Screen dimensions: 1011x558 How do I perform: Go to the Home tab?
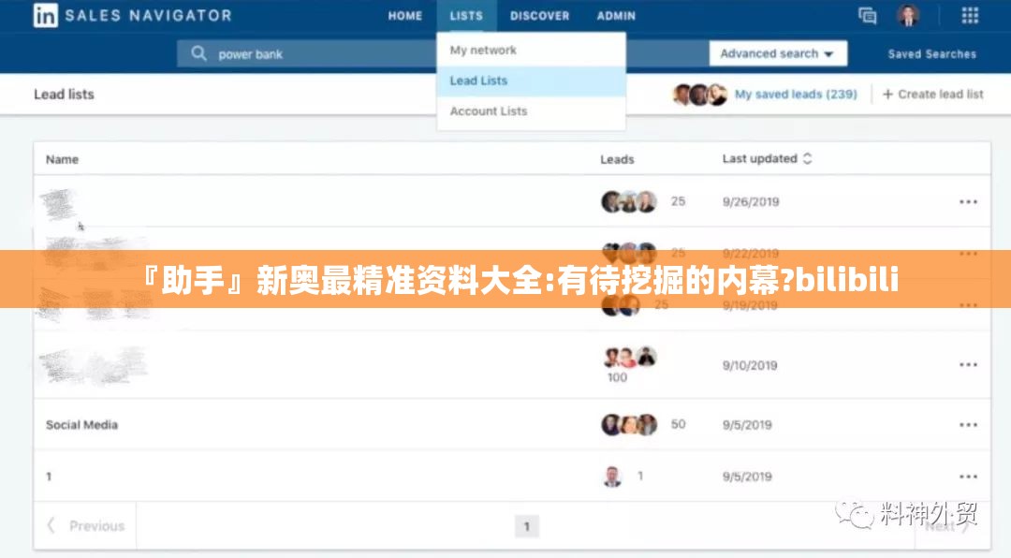click(405, 16)
